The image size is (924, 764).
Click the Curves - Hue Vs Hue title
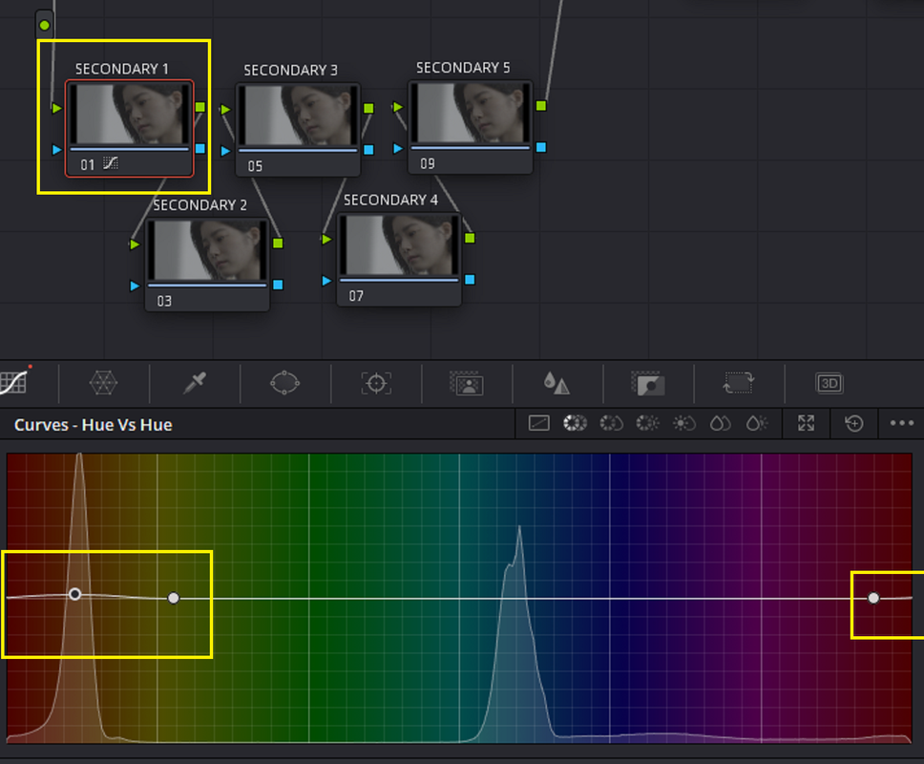click(x=94, y=425)
